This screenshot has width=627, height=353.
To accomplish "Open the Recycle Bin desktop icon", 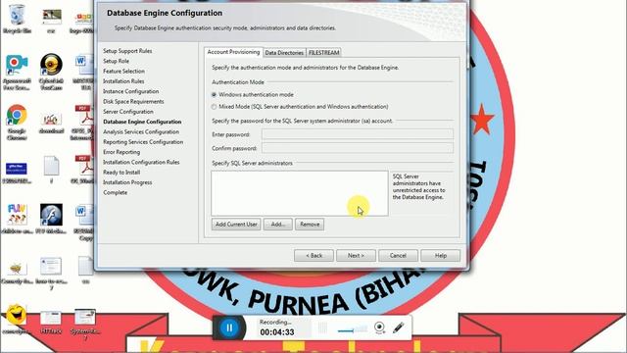I will 17,19.
